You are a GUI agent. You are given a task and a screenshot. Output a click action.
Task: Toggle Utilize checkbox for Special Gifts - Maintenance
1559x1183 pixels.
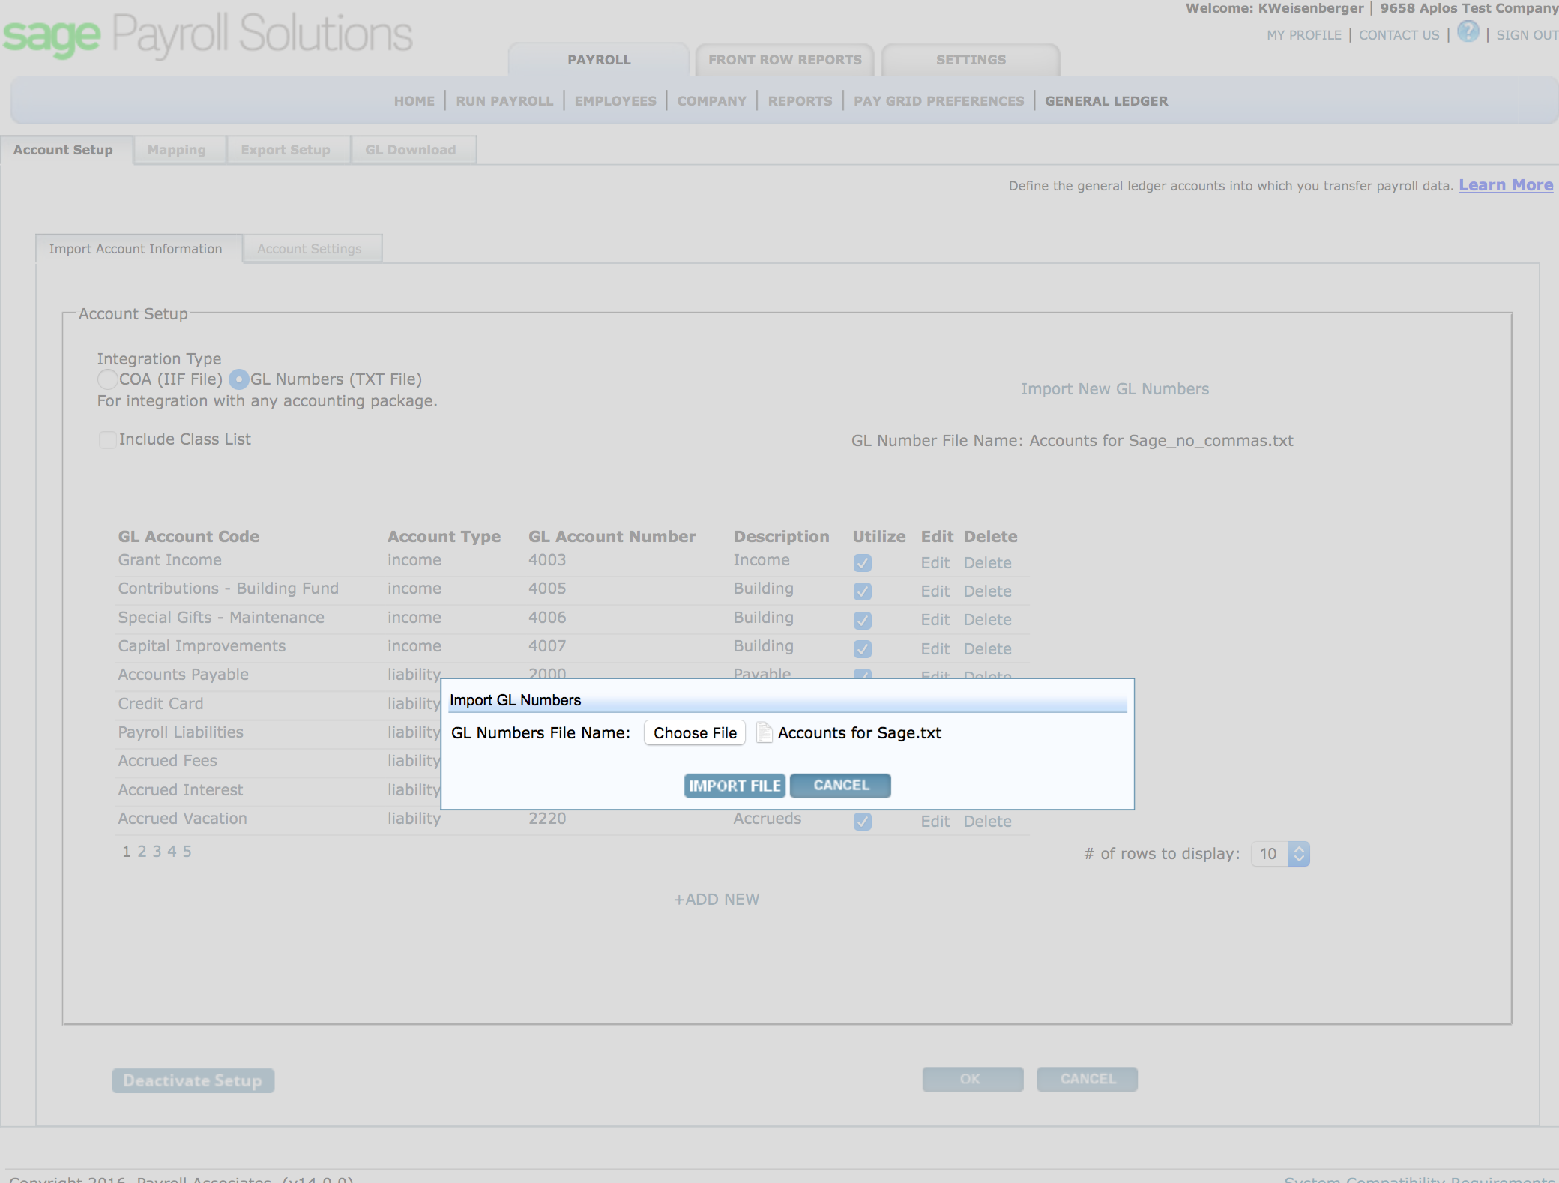863,621
